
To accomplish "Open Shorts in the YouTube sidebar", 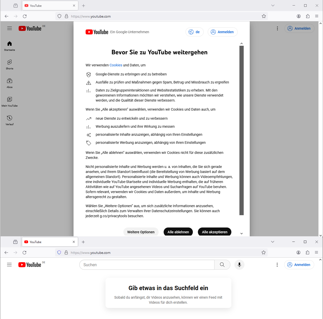I will (10, 65).
